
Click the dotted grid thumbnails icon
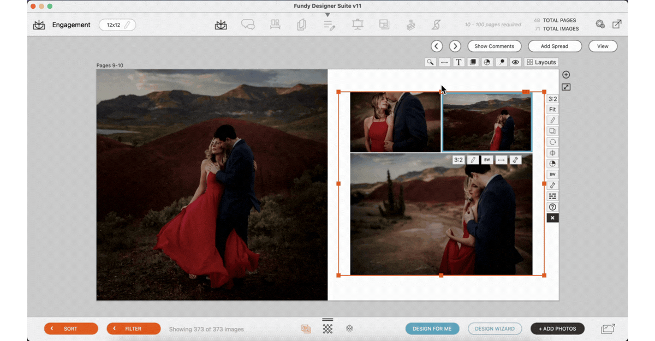327,329
